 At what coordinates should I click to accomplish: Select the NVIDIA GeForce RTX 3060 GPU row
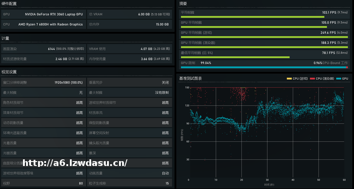coord(43,14)
